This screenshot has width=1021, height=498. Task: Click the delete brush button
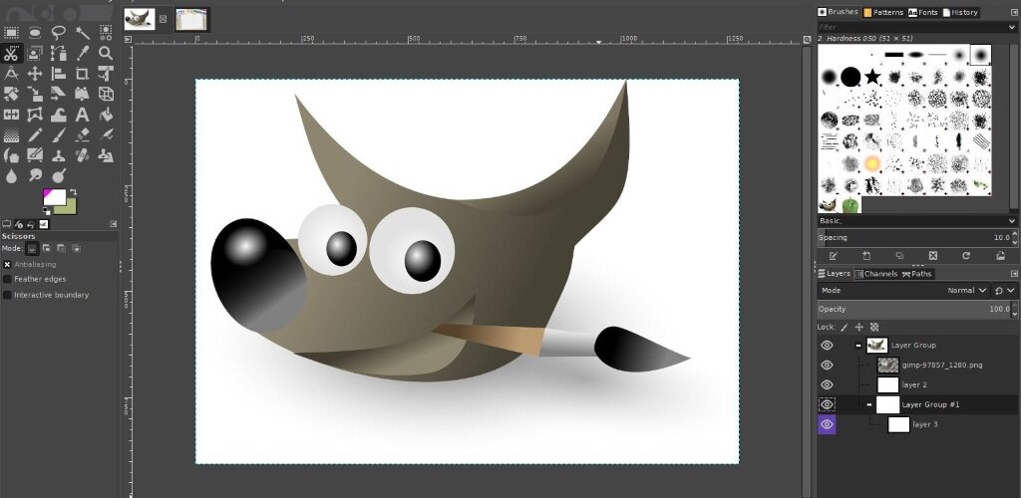pos(933,256)
